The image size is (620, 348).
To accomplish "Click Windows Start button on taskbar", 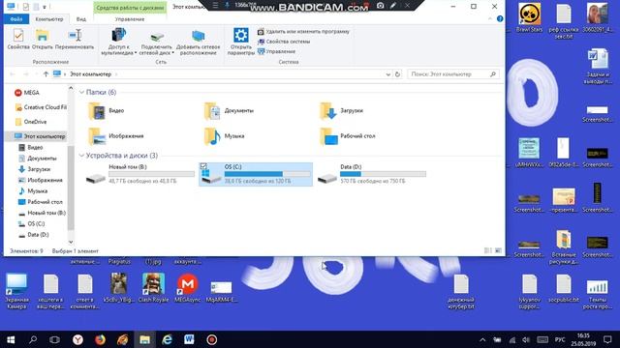I will (x=11, y=339).
